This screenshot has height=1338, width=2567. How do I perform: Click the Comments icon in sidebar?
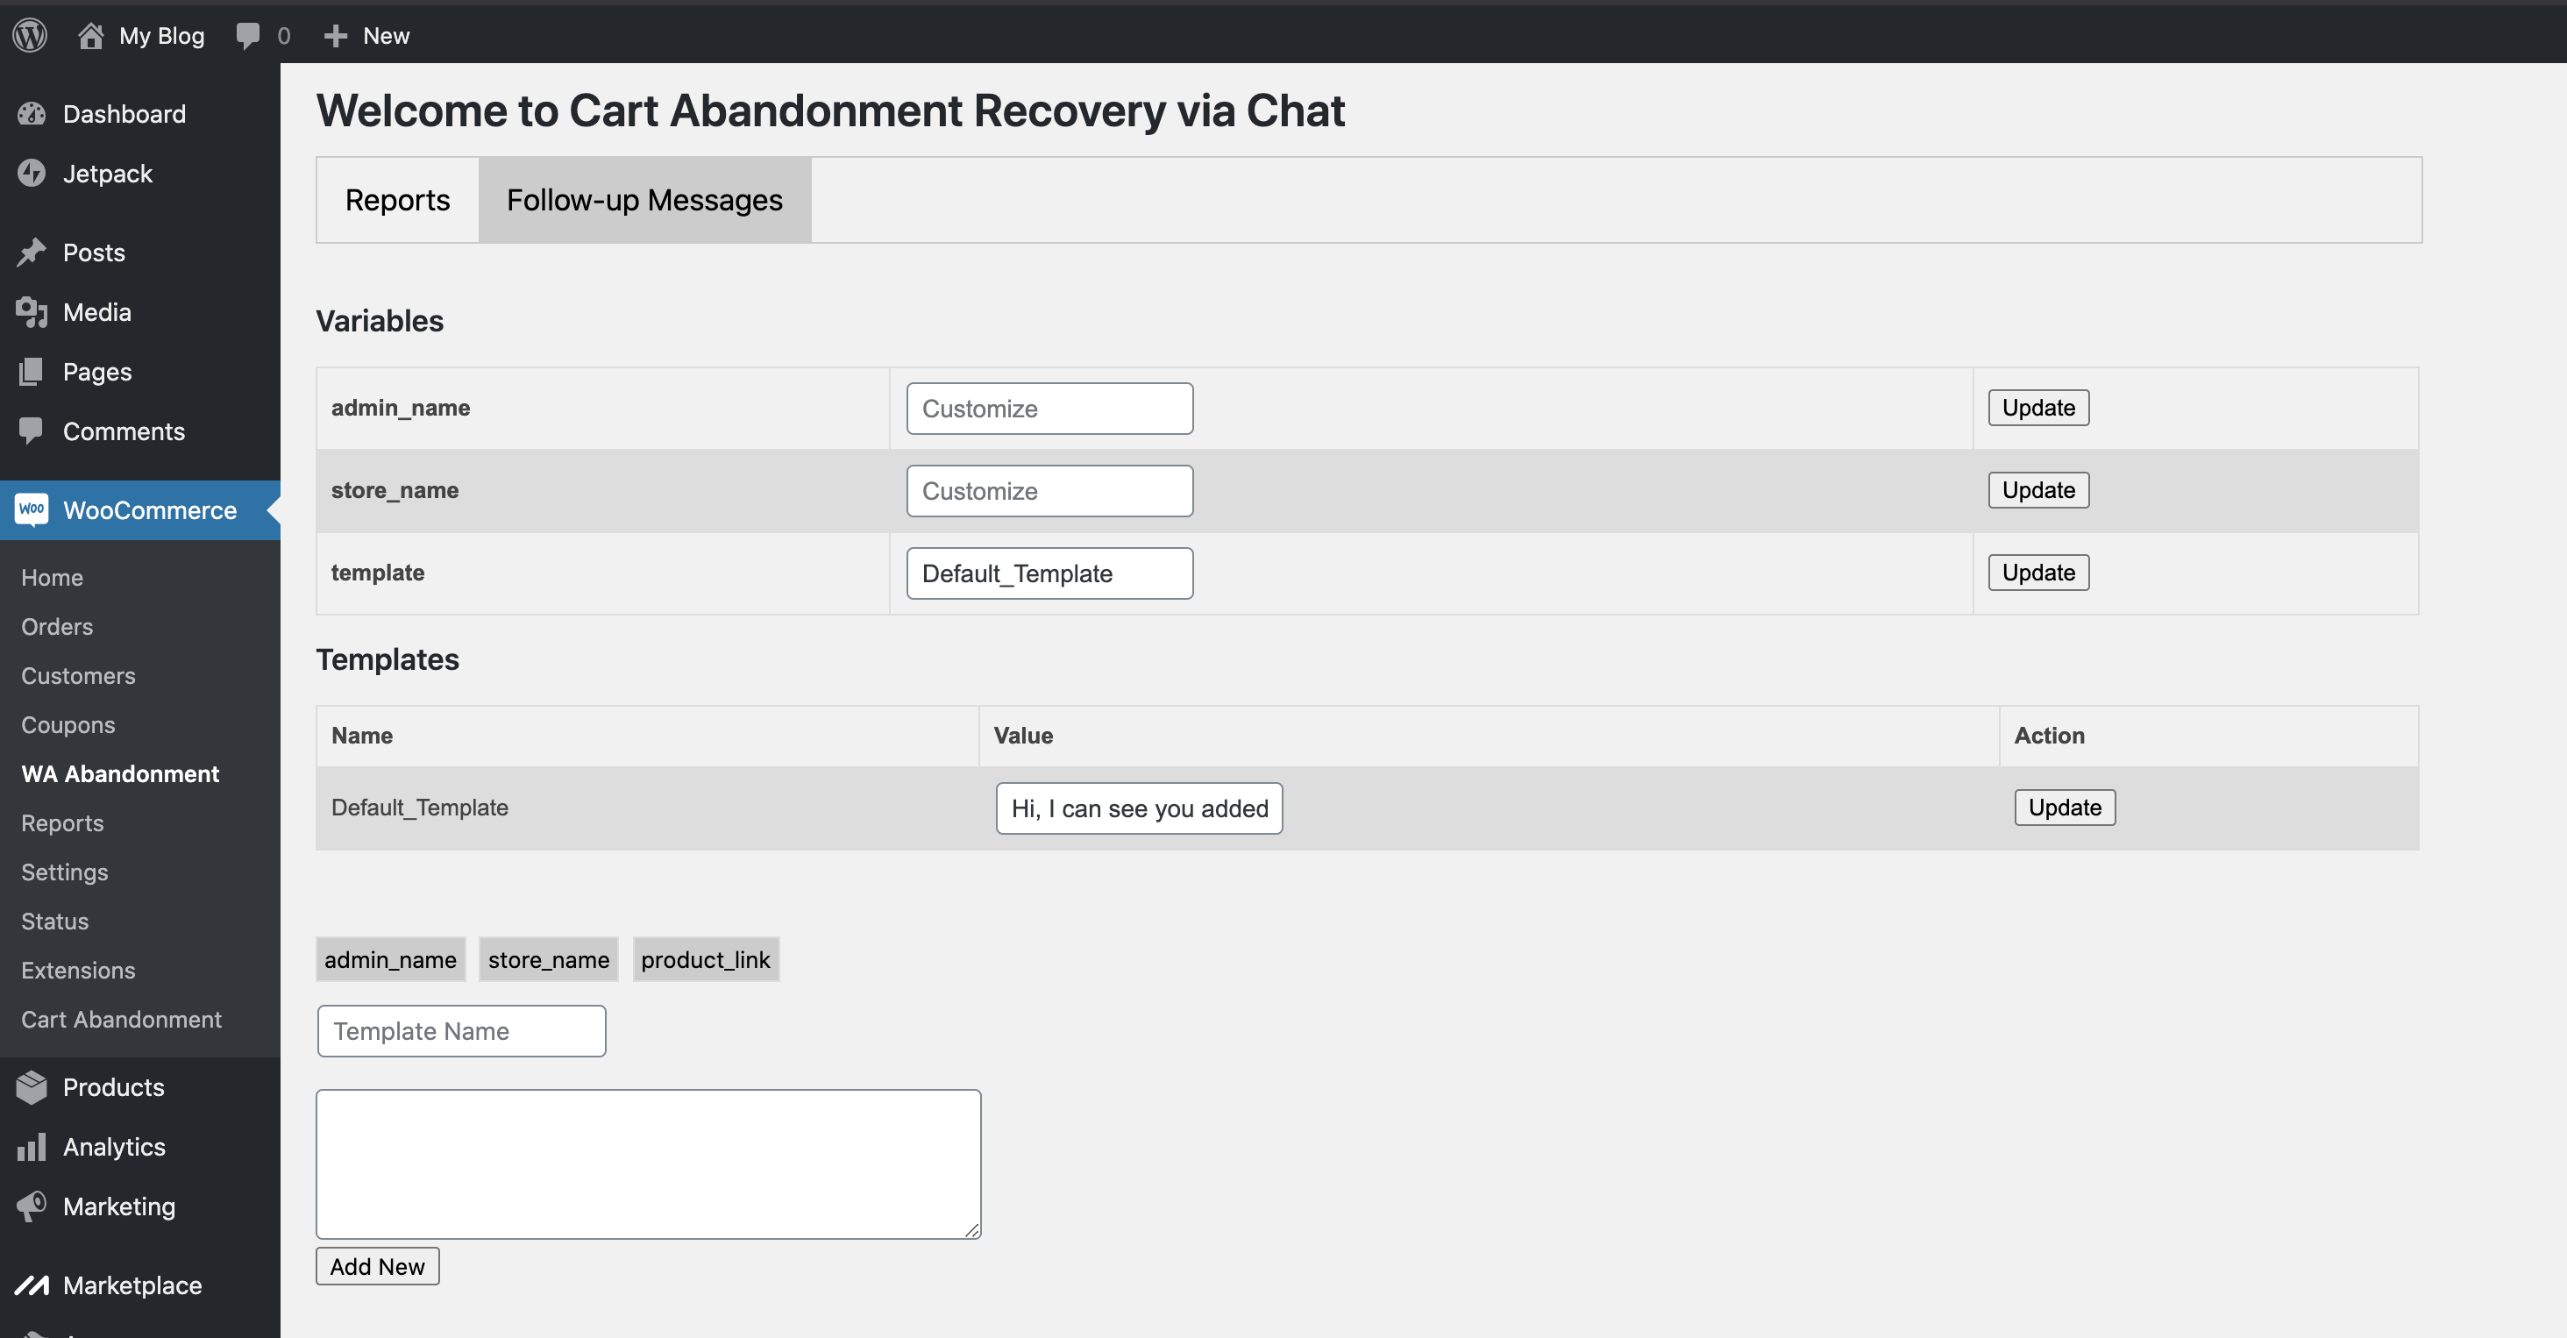tap(32, 431)
